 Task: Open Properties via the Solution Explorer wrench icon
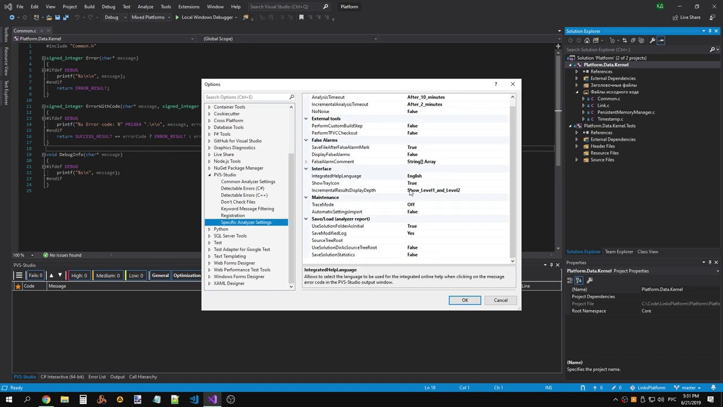click(x=652, y=40)
